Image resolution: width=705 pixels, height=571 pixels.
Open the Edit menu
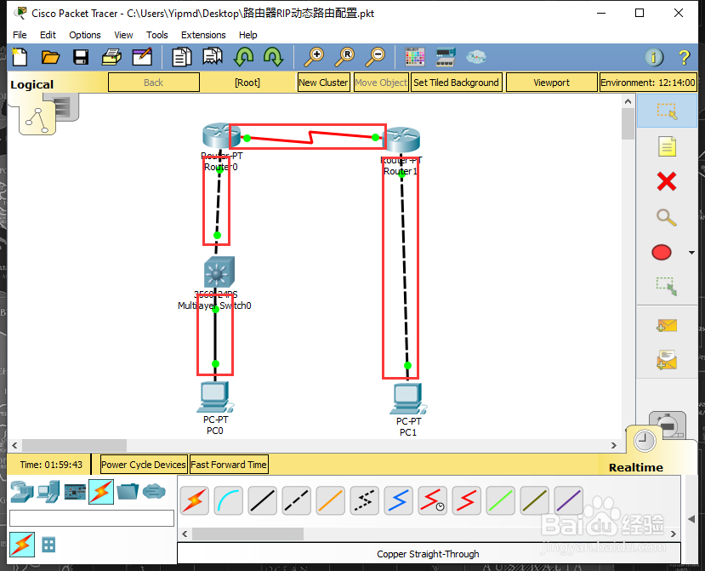pos(48,35)
